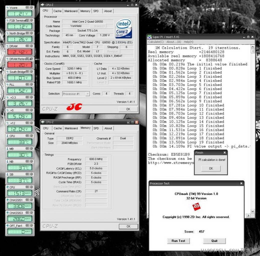260x256 pixels.
Task: Close the PLL voltage widget
Action: pos(32,84)
